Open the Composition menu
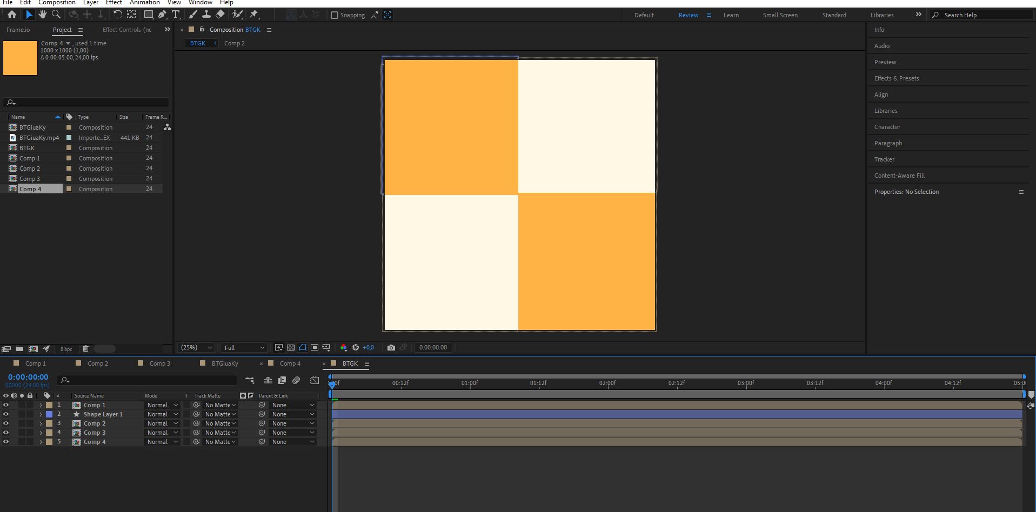This screenshot has width=1036, height=512. tap(57, 3)
